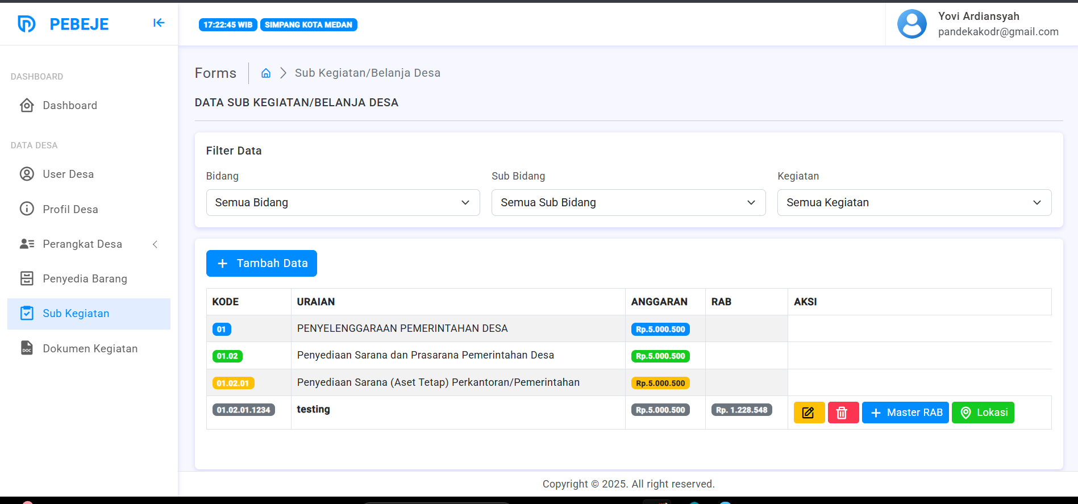The image size is (1078, 504).
Task: Open the user profile avatar
Action: [911, 24]
